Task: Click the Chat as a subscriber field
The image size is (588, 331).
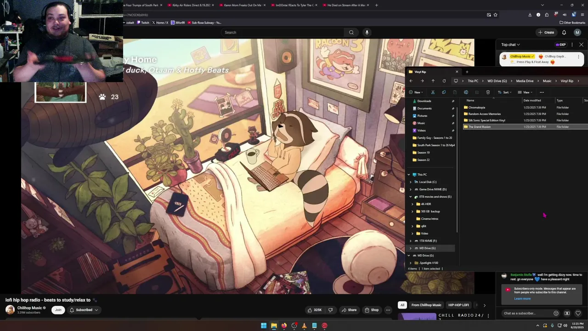Action: point(527,313)
